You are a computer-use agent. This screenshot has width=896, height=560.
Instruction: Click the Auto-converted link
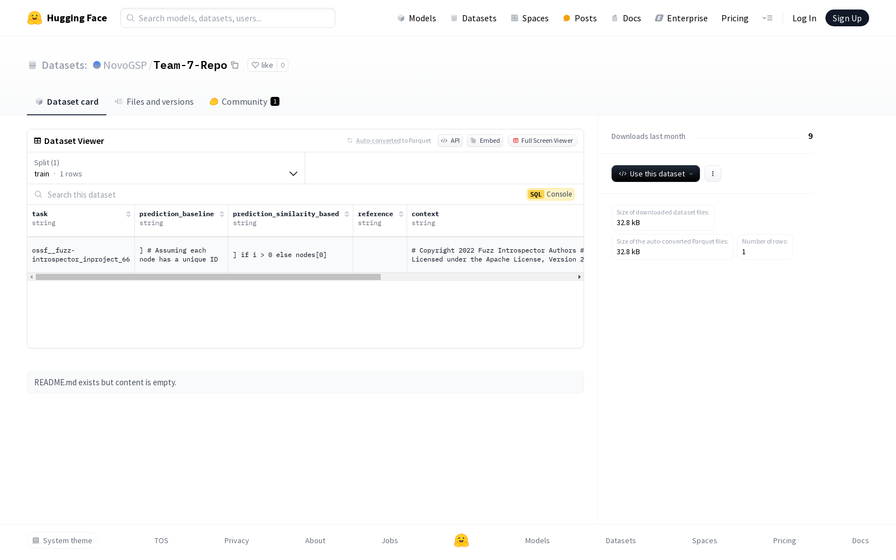point(378,141)
